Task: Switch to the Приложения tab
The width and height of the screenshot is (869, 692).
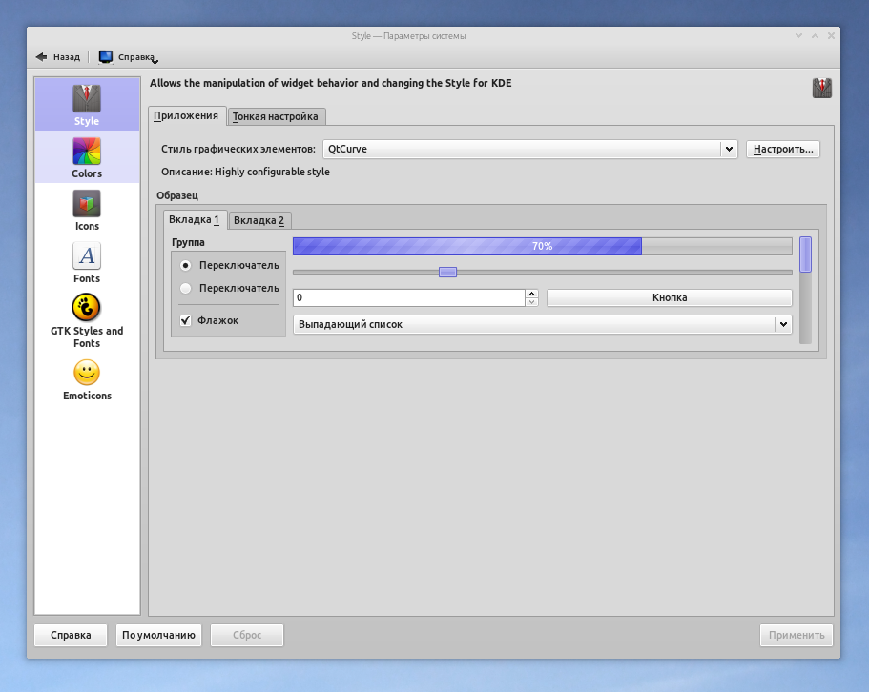Action: [x=186, y=115]
